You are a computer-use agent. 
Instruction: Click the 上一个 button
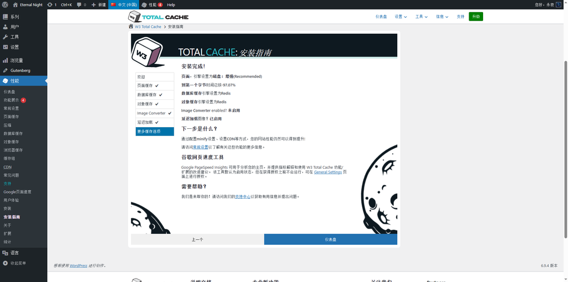(197, 240)
